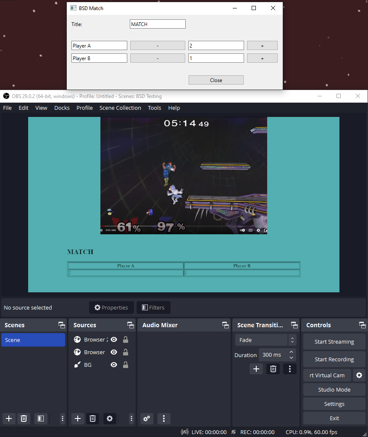Add a new source with plus icon

(x=78, y=418)
